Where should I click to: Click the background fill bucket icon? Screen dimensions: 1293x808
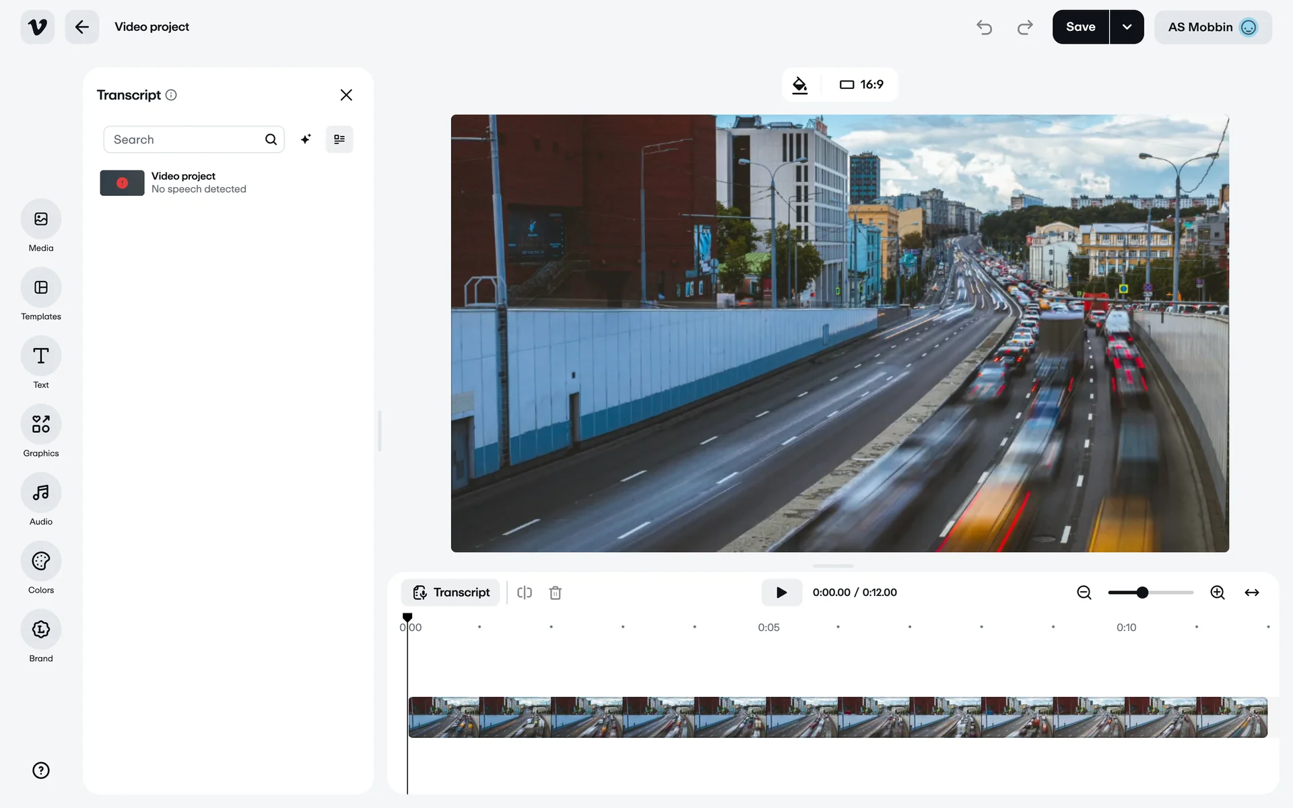[799, 85]
